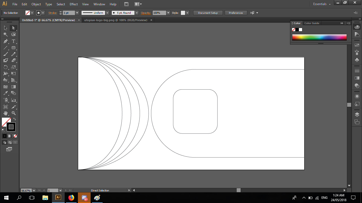362x203 pixels.
Task: Select the Perspective Grid tool
Action: [x=14, y=80]
